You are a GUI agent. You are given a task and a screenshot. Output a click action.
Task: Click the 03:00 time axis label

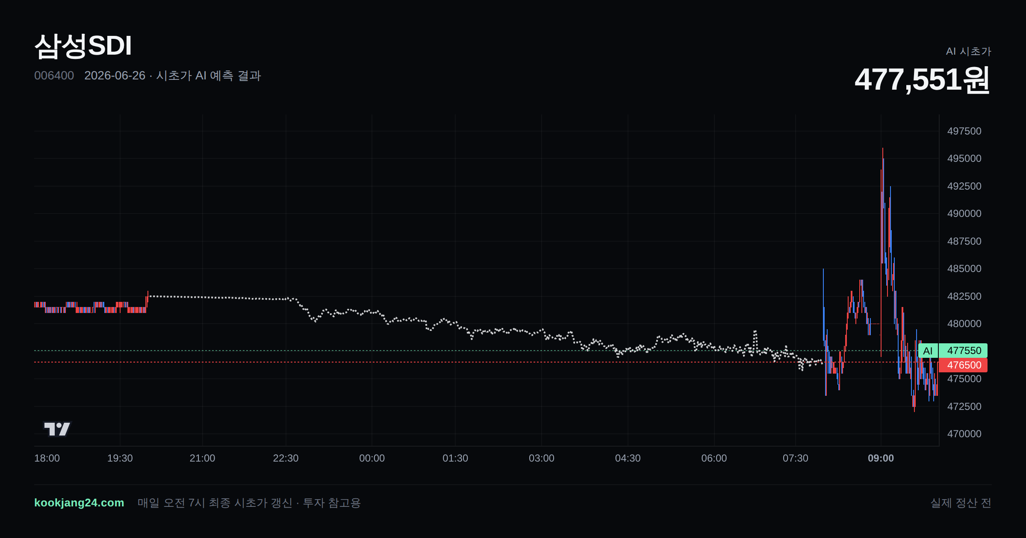[x=542, y=458]
